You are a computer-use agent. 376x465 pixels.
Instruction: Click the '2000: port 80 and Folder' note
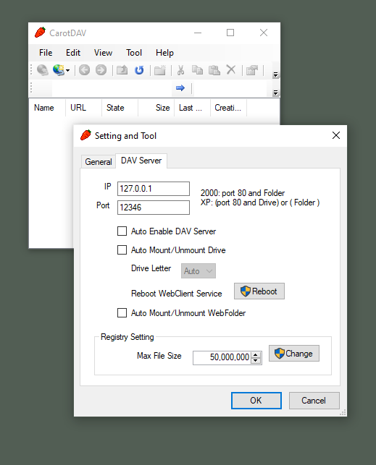243,193
